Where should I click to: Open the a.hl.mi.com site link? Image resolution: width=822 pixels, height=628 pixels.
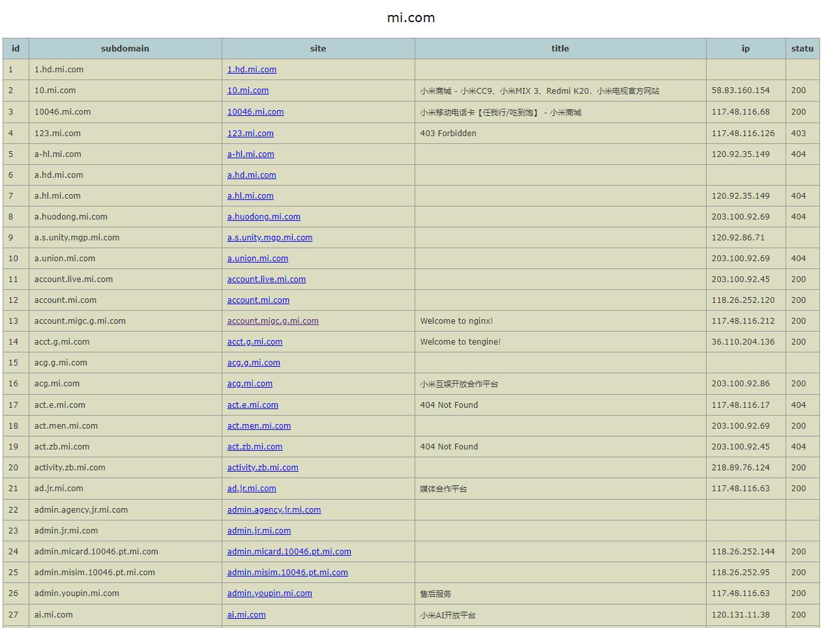coord(250,195)
